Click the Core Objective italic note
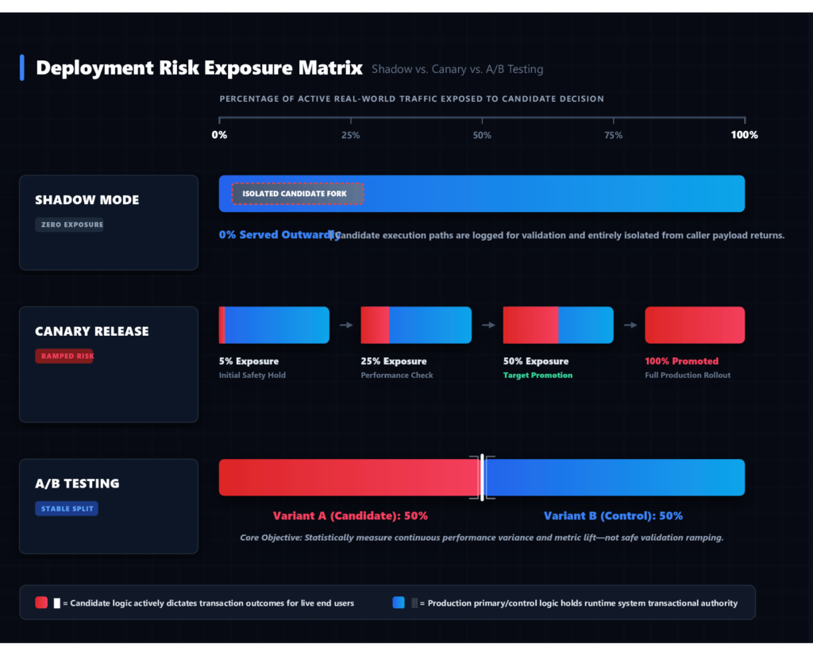Screen dimensions: 813x655 [482, 537]
